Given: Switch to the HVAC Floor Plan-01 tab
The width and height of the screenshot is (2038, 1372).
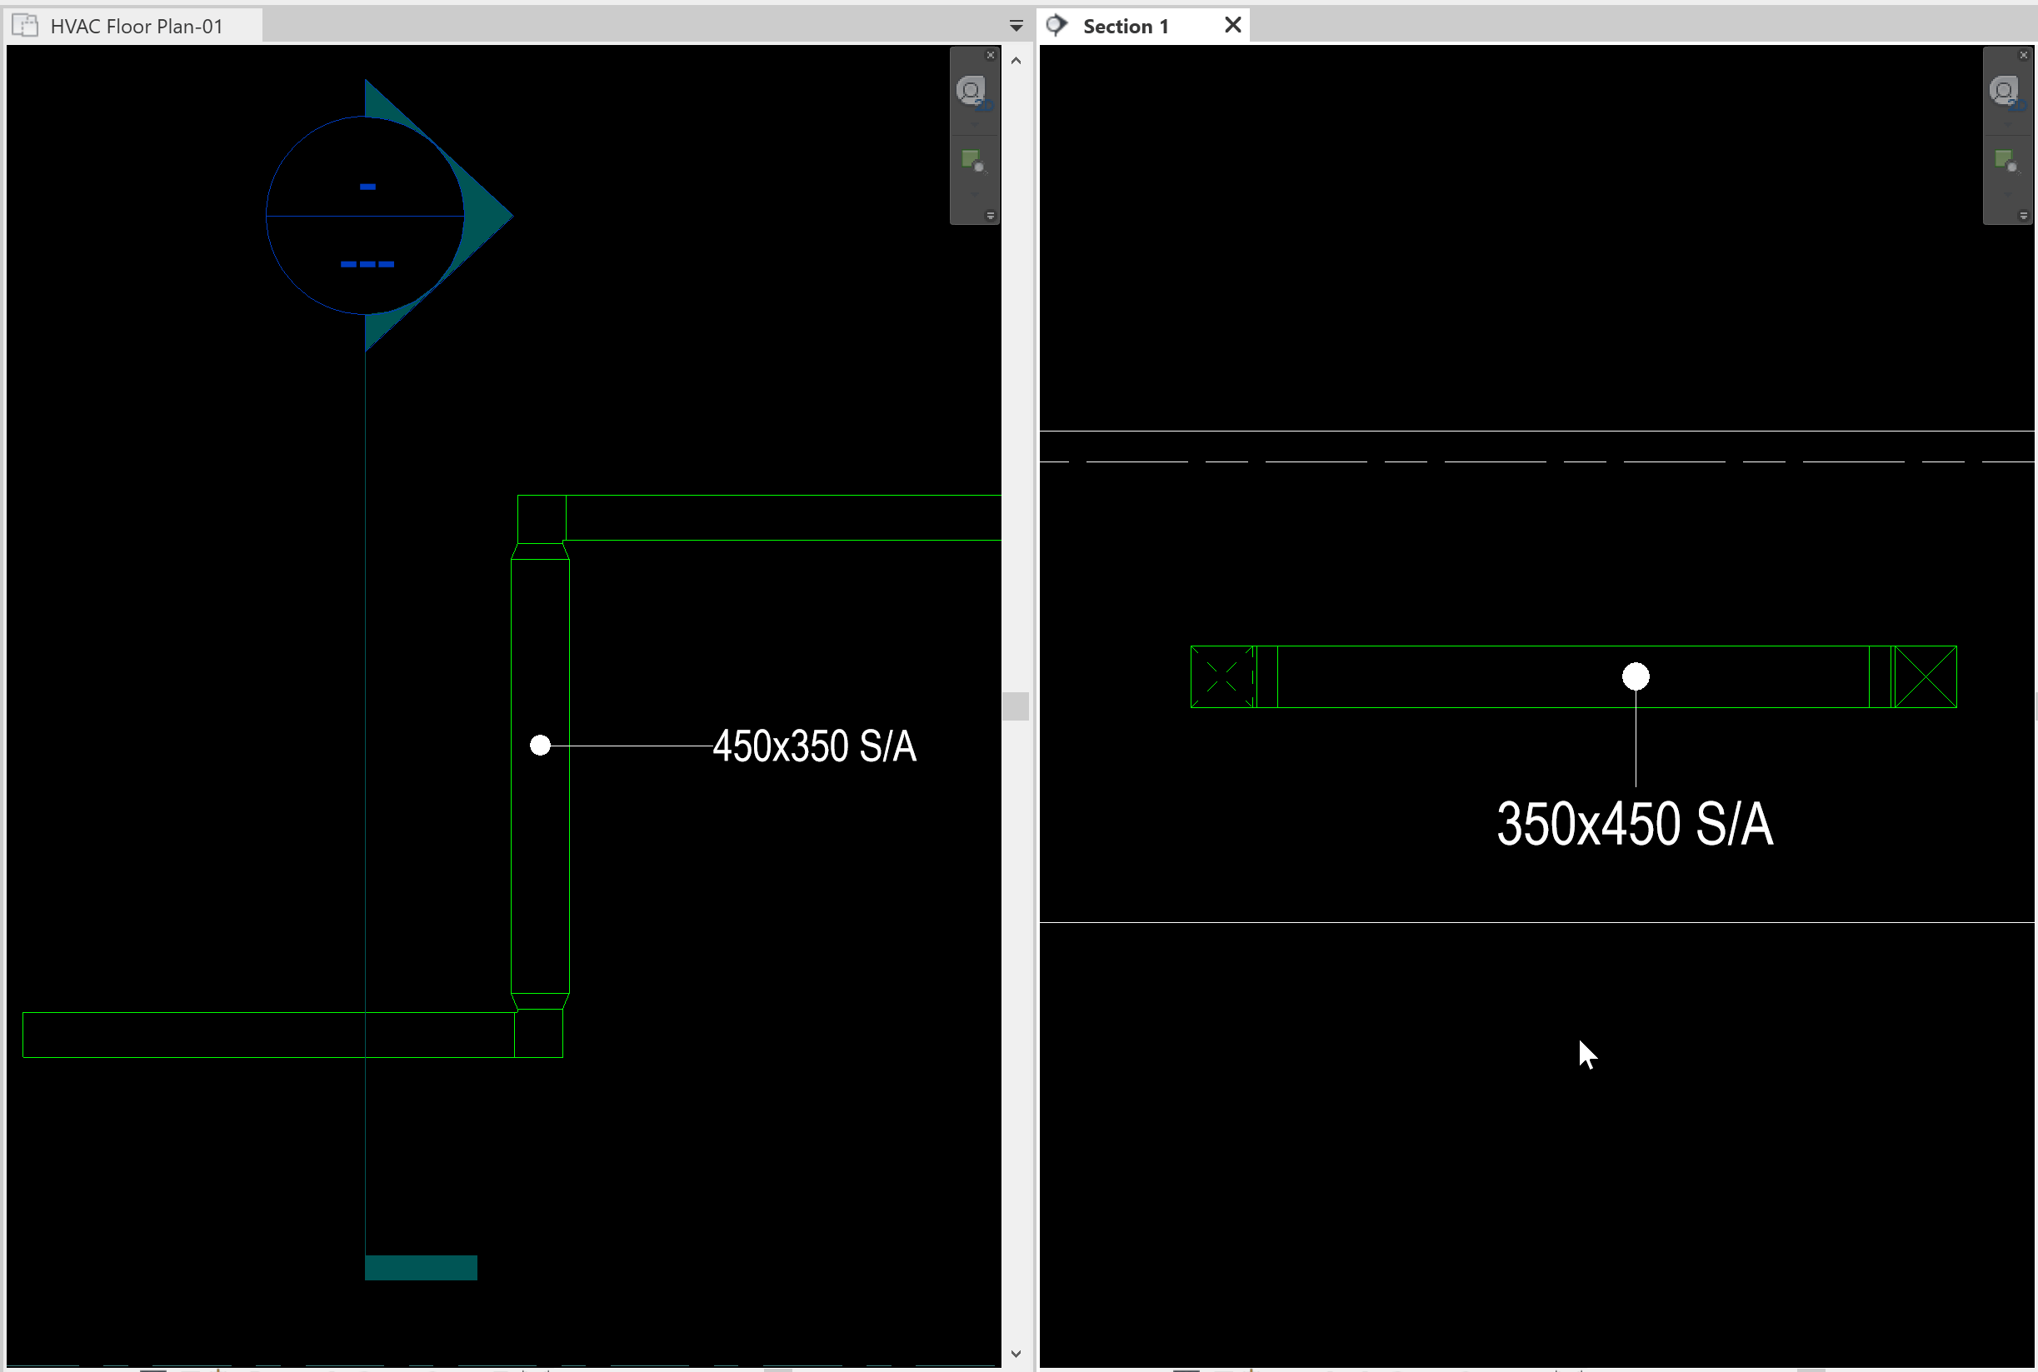Looking at the screenshot, I should click(x=136, y=25).
